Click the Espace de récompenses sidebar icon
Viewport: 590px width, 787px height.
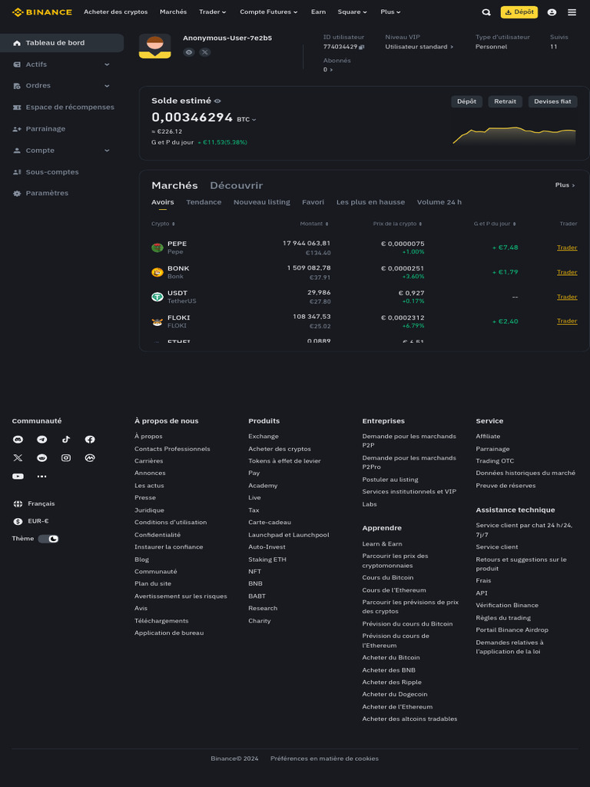coord(17,108)
